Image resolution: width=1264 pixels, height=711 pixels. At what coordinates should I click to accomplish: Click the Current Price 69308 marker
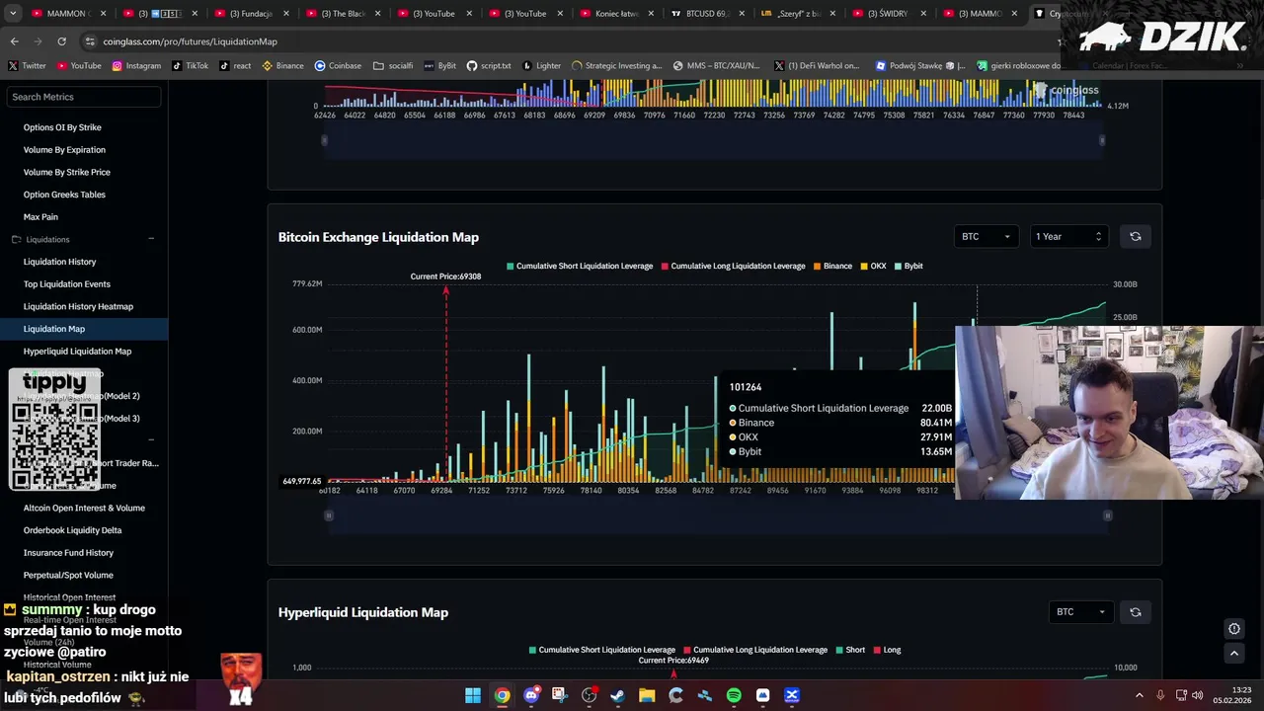pos(445,276)
